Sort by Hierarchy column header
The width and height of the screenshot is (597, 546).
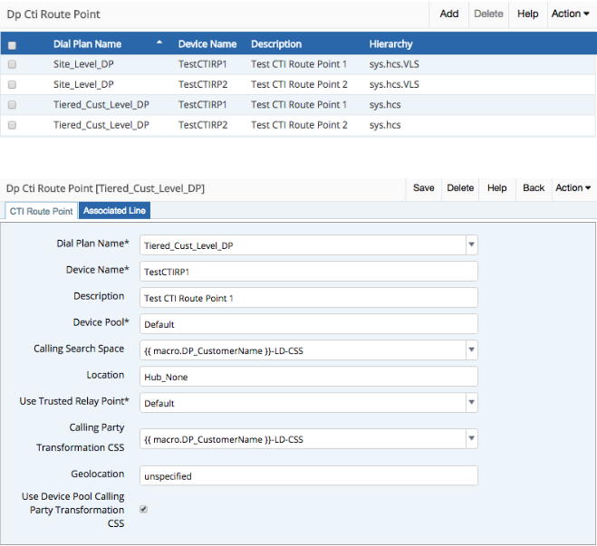pos(390,44)
